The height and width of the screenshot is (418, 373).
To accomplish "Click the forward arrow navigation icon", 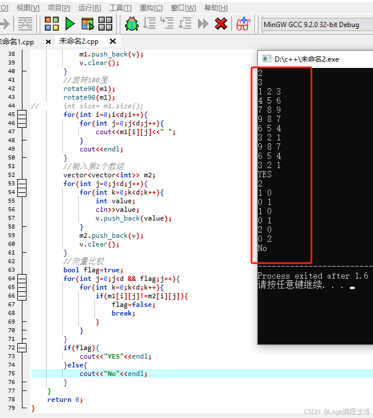I will coord(5,24).
